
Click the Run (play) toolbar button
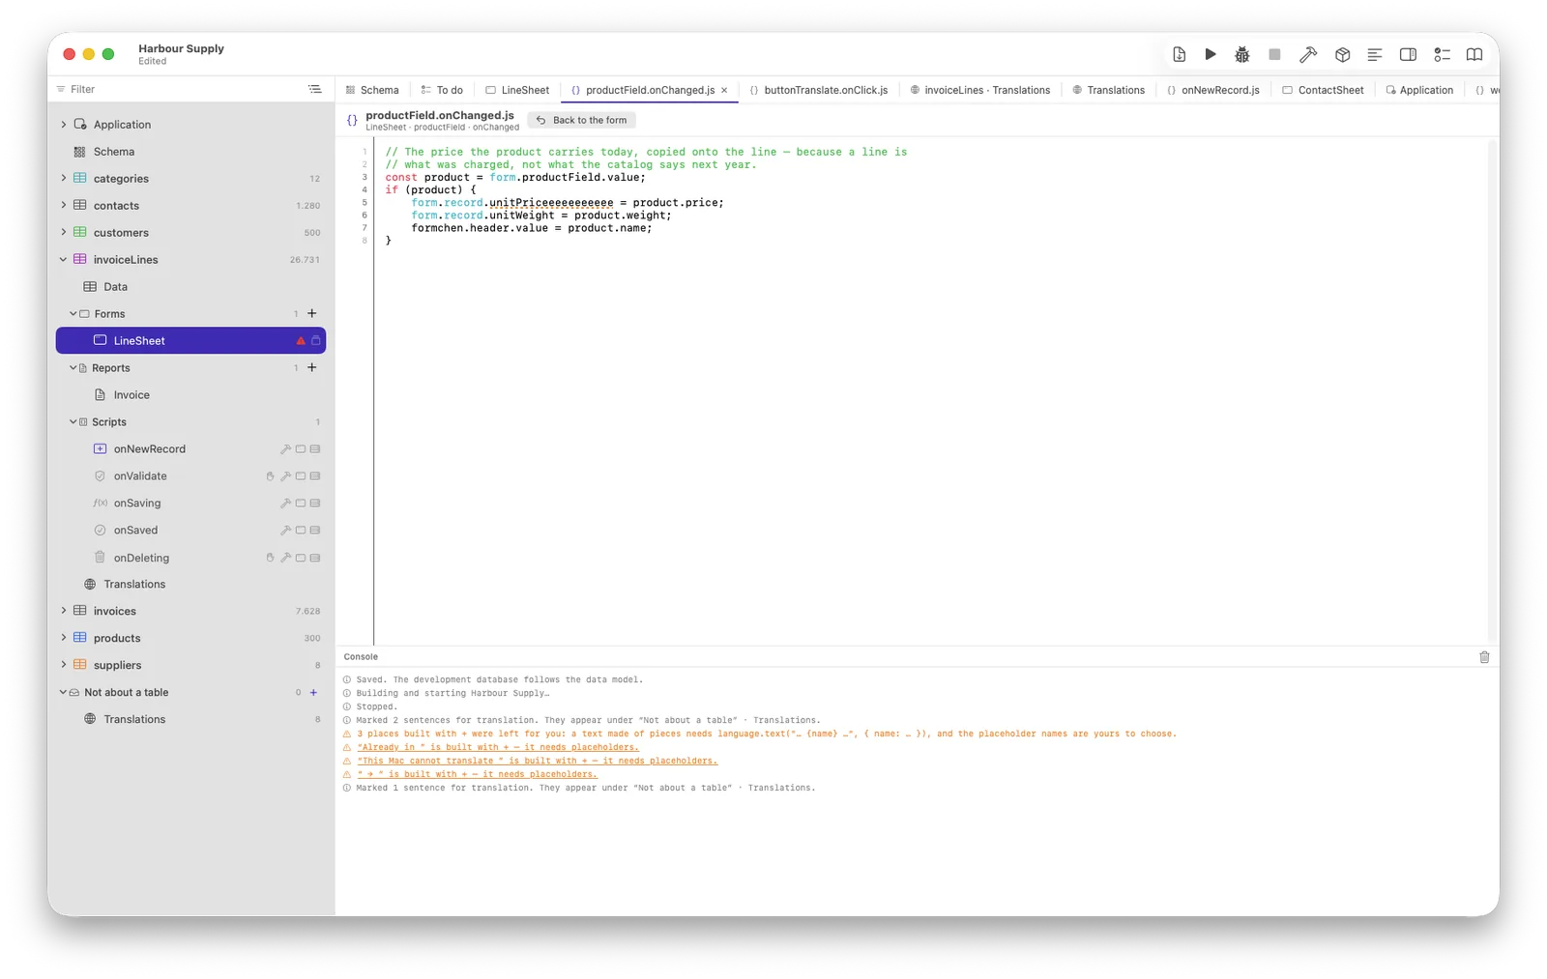(1211, 55)
